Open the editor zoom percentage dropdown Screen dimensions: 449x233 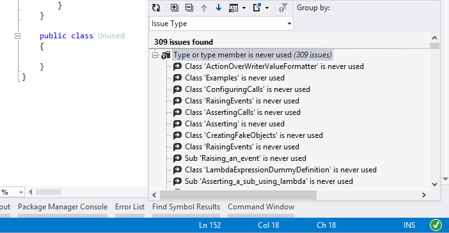[21, 192]
